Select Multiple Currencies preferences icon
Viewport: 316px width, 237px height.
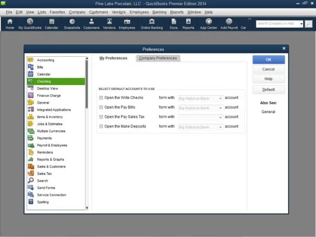point(31,131)
